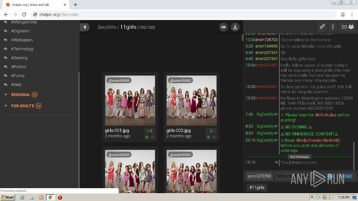Click username BigDaddy at 7:46
The height and width of the screenshot is (201, 358).
point(265,114)
